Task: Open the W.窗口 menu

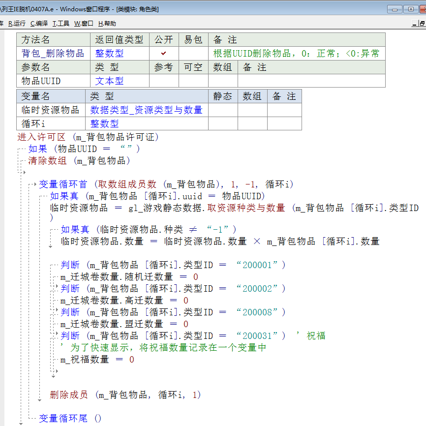Action: [84, 23]
